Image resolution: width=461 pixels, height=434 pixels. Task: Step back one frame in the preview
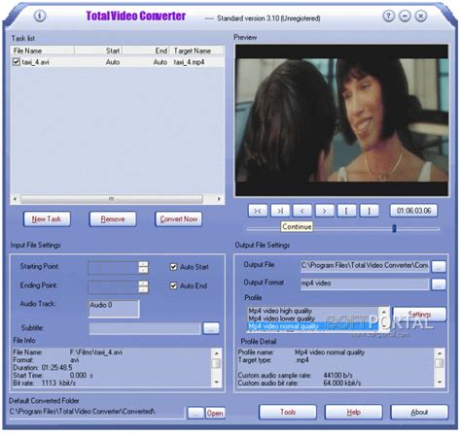tap(302, 211)
